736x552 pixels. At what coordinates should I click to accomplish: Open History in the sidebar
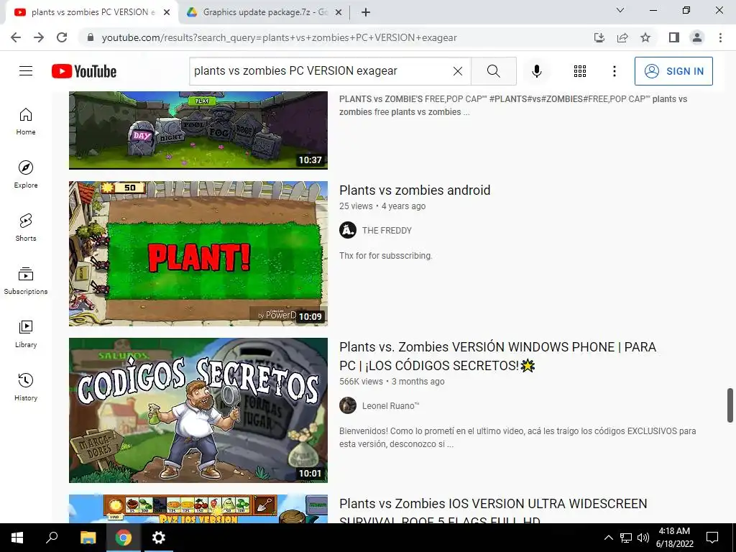[x=26, y=387]
